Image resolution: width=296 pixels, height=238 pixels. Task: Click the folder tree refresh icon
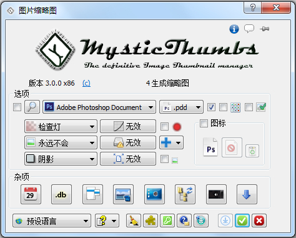tap(185, 194)
